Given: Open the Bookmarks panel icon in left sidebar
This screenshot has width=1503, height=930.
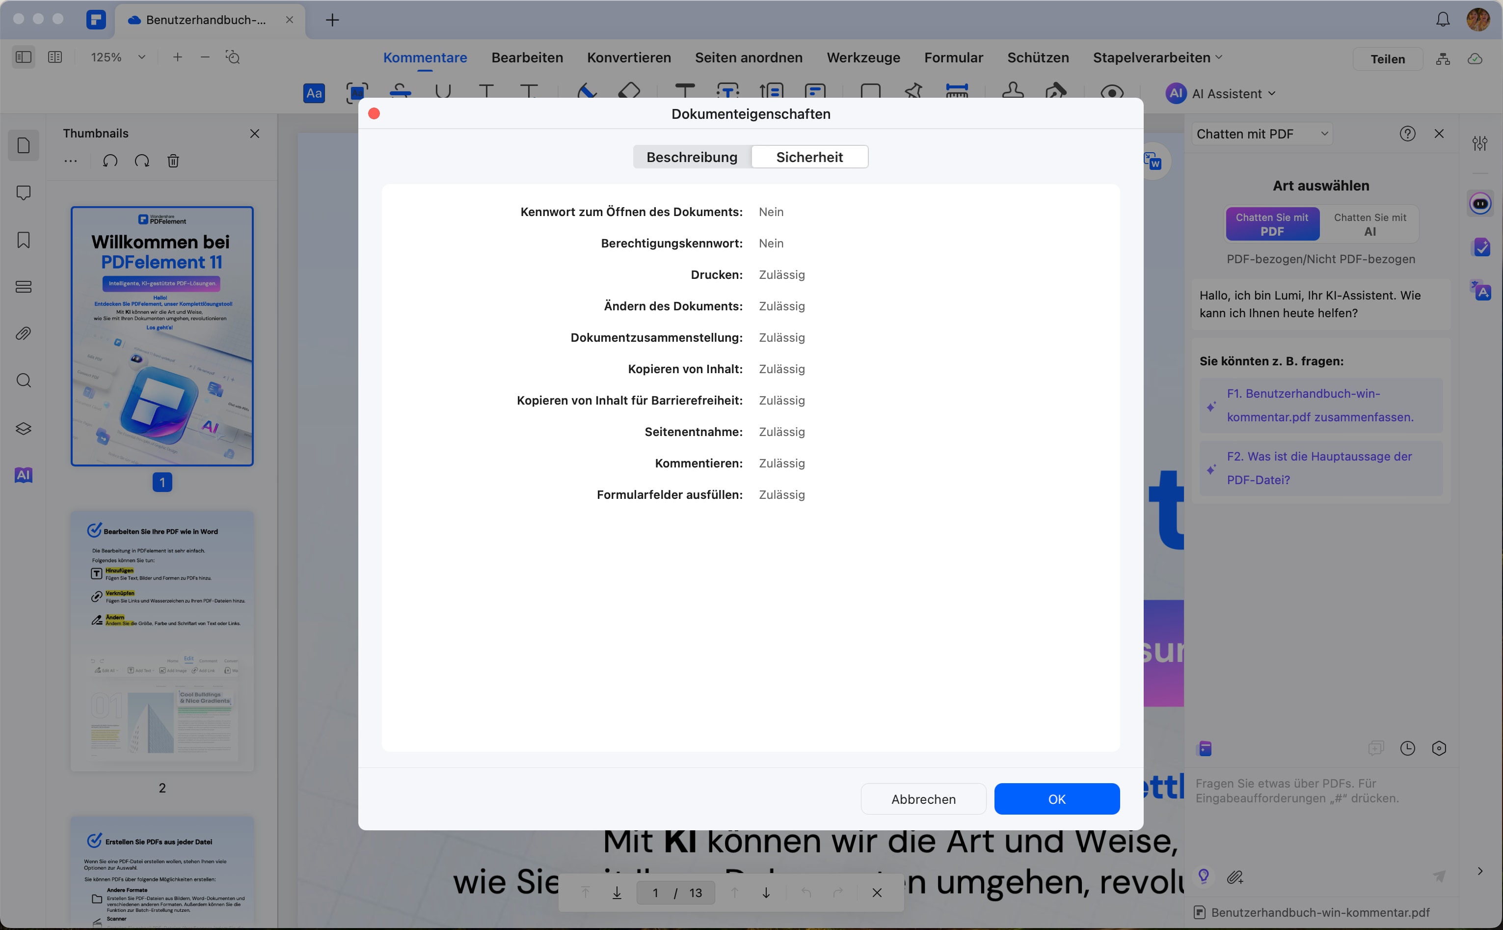Looking at the screenshot, I should coord(24,240).
